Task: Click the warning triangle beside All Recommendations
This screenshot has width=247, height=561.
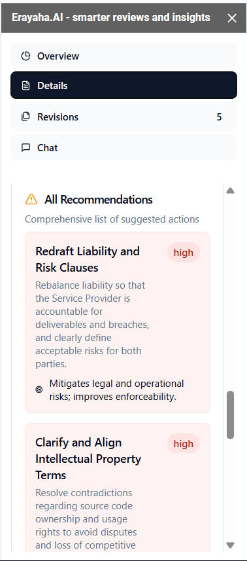Action: point(31,199)
